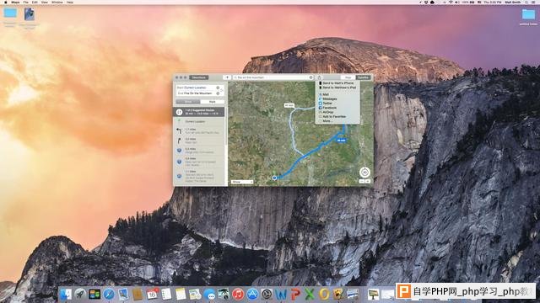The height and width of the screenshot is (303, 540).
Task: Choose More... in the share menu
Action: click(337, 121)
